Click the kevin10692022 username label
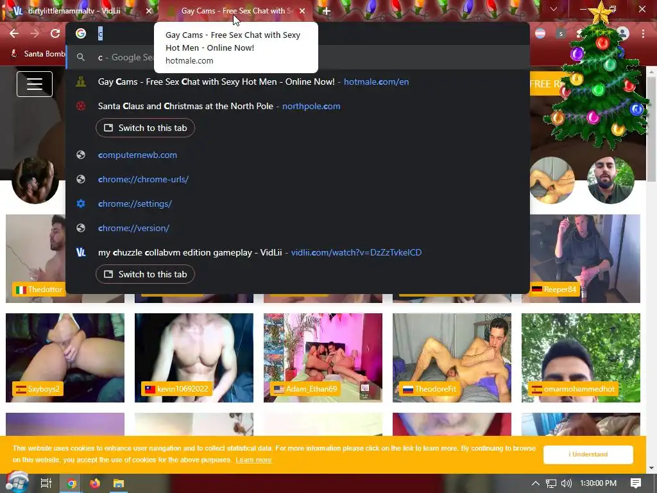 coord(177,389)
